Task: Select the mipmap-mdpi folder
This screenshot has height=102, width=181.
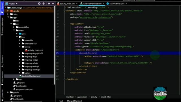Action: click(x=30, y=60)
